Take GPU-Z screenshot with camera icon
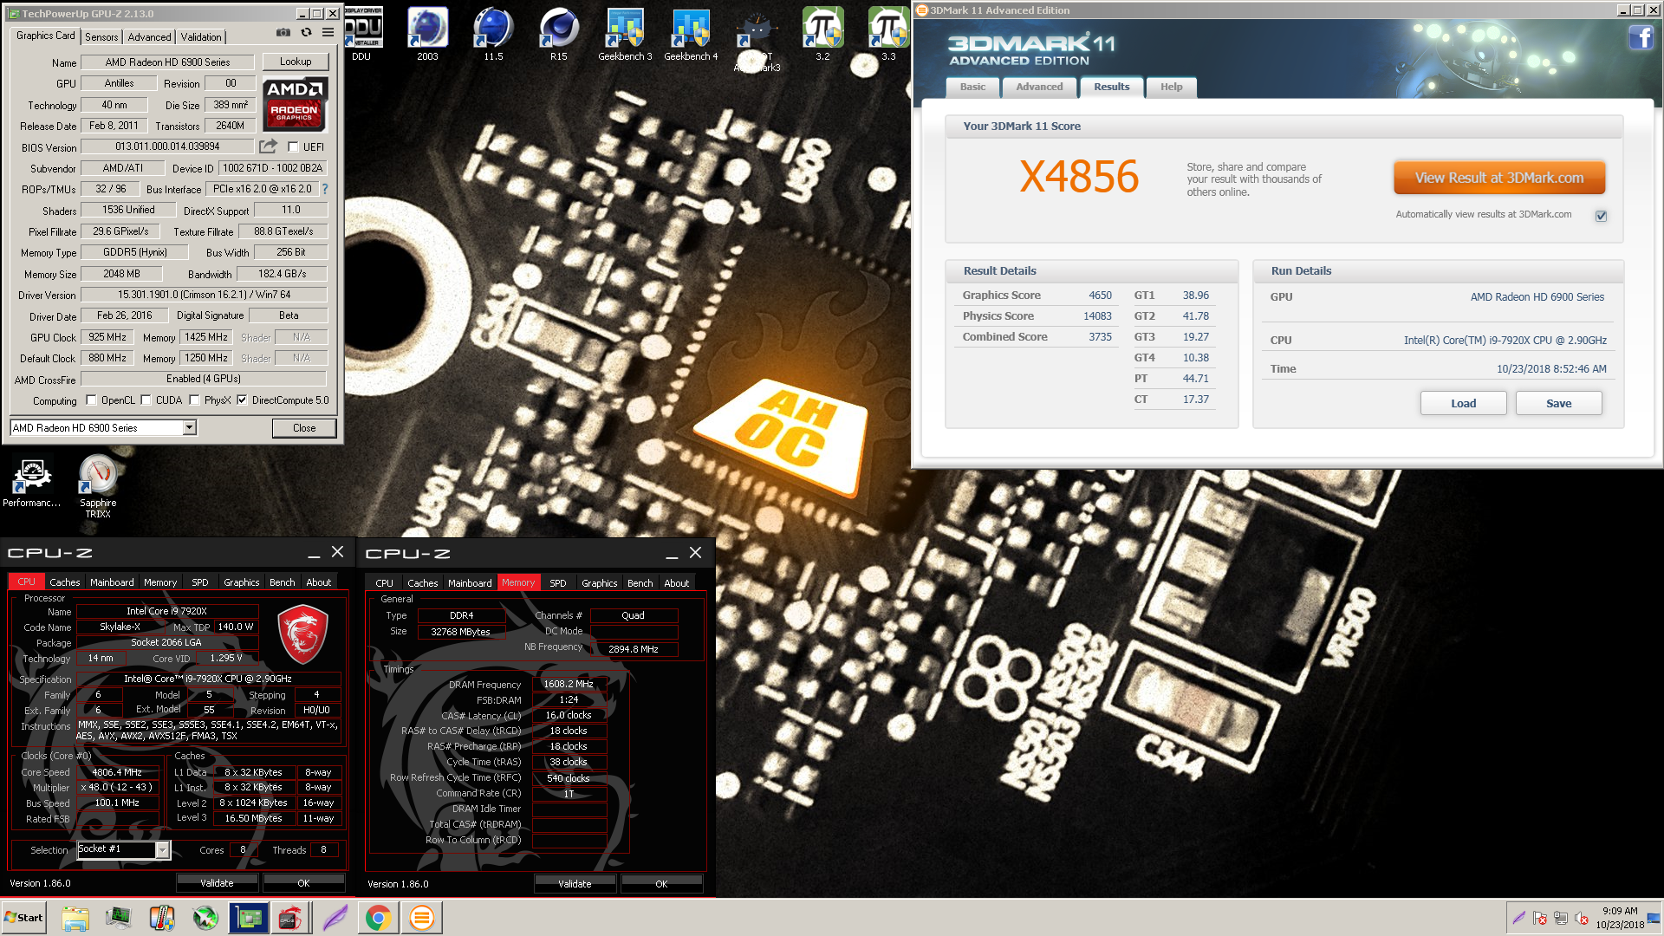Image resolution: width=1664 pixels, height=936 pixels. pyautogui.click(x=283, y=33)
